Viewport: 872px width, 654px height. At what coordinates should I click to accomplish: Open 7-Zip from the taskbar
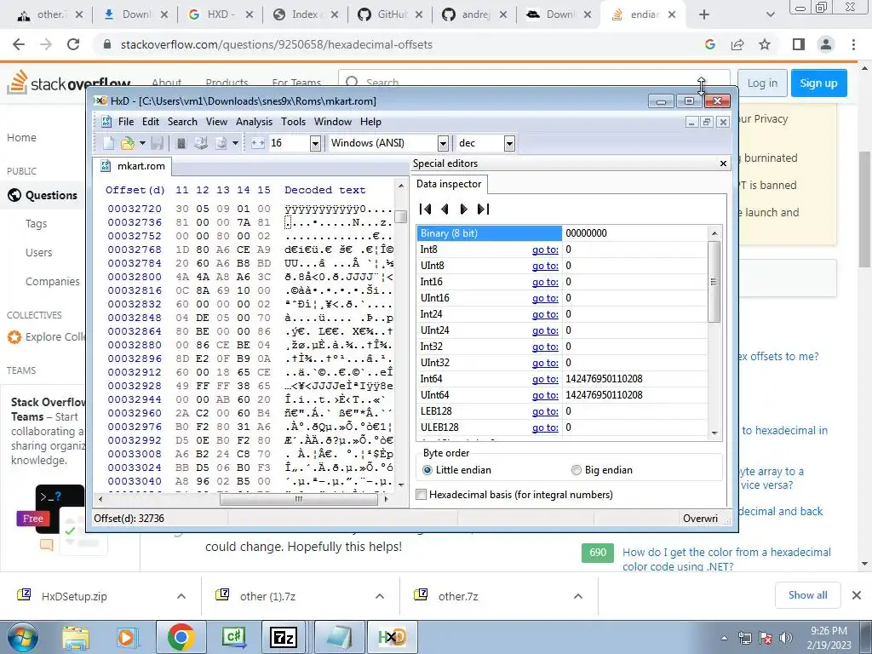284,637
